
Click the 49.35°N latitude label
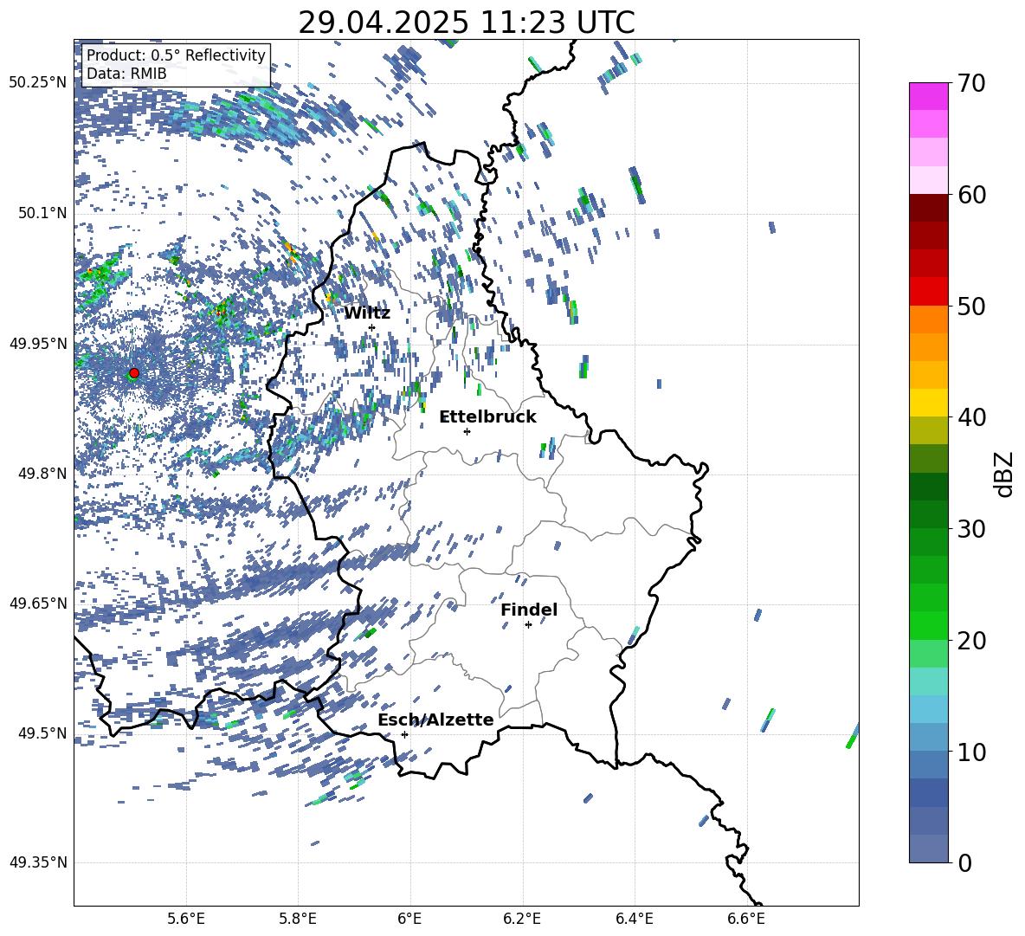[x=38, y=862]
